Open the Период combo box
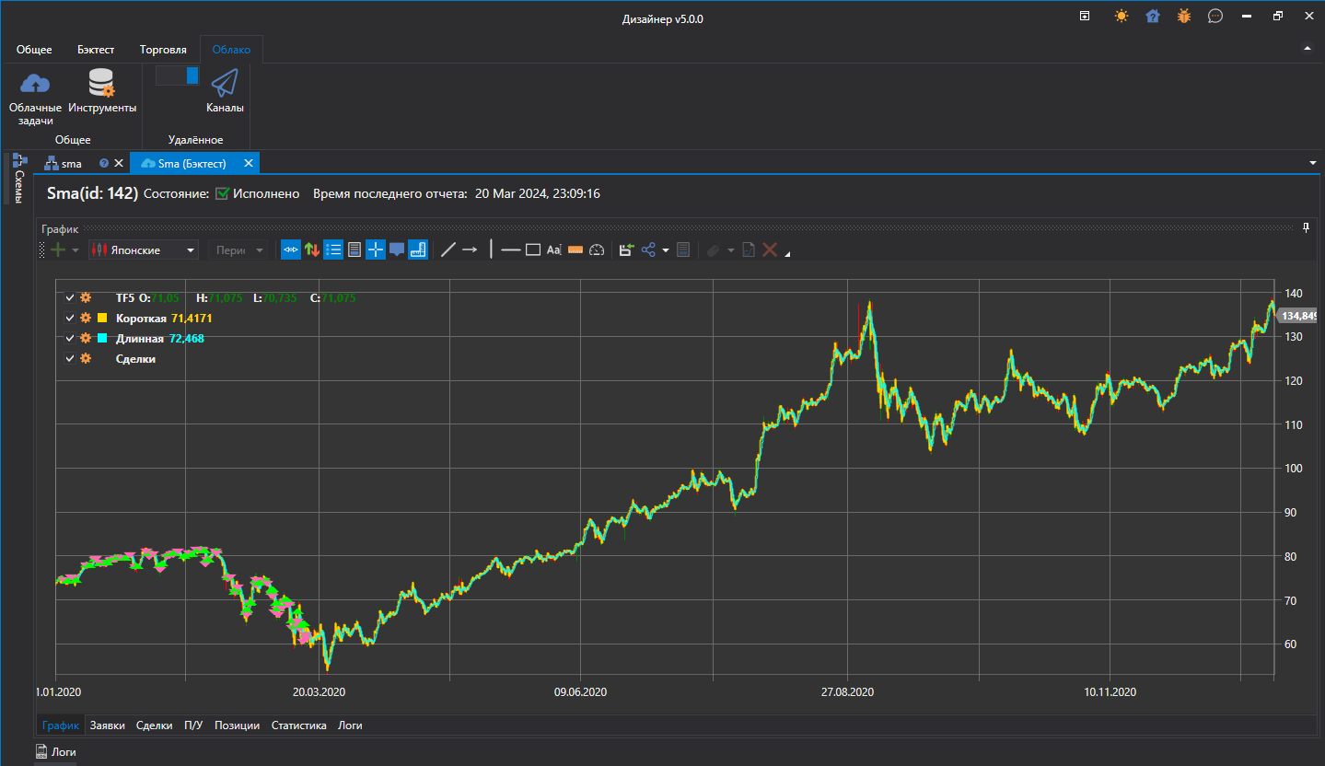1325x766 pixels. point(238,250)
